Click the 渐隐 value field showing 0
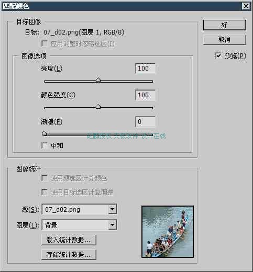The height and width of the screenshot is (272, 253). click(145, 121)
